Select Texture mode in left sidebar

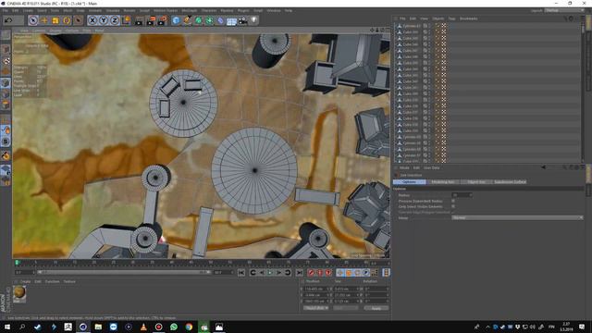coord(6,61)
